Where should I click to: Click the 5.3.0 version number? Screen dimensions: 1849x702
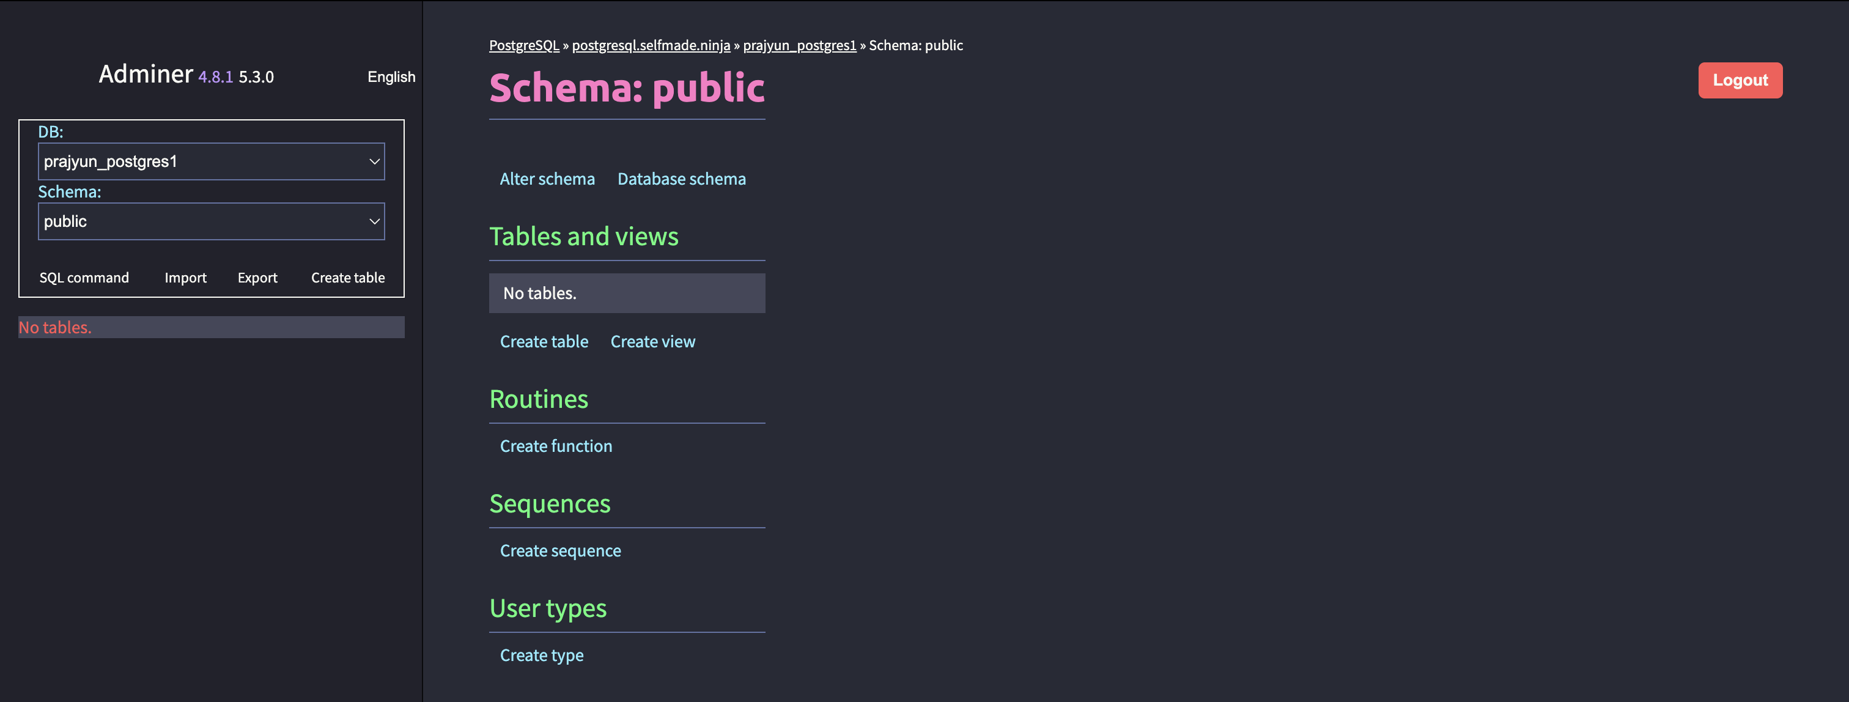pos(256,77)
